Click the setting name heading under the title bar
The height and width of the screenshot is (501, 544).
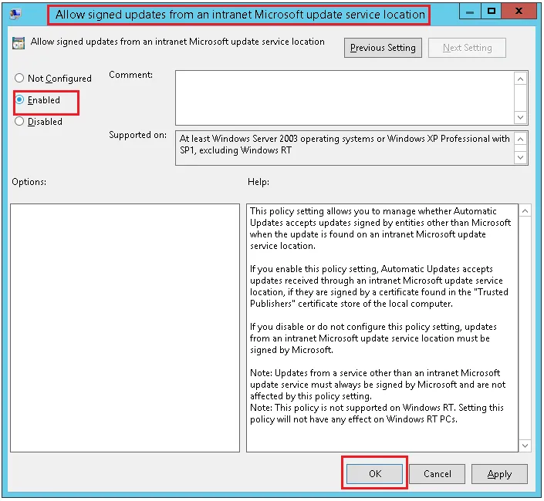pyautogui.click(x=177, y=42)
